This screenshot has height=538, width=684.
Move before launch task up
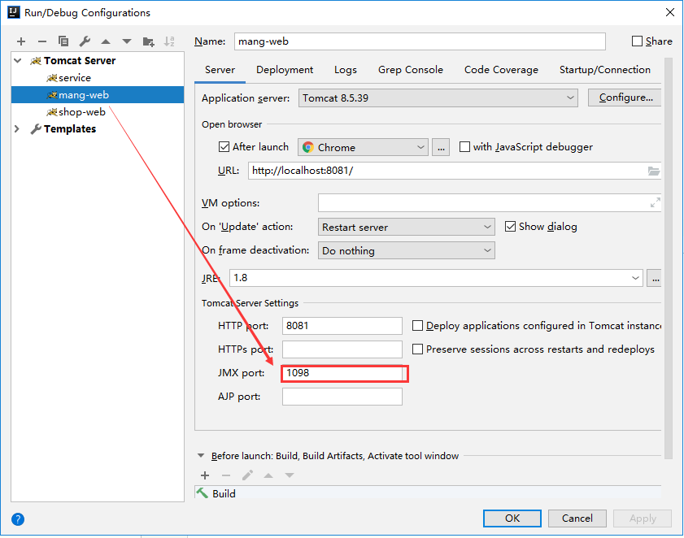coord(268,475)
